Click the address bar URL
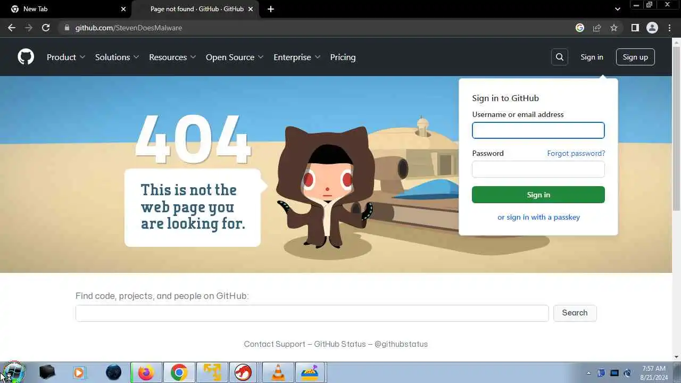 tap(129, 28)
